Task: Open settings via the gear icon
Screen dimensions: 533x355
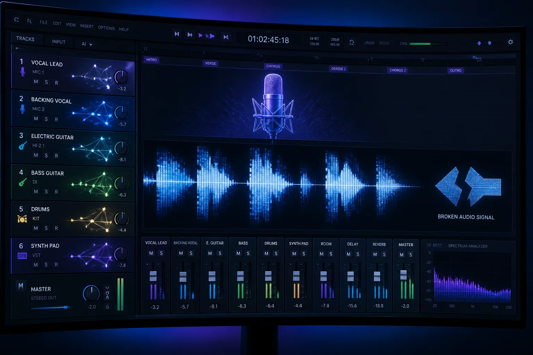Action: click(x=510, y=42)
